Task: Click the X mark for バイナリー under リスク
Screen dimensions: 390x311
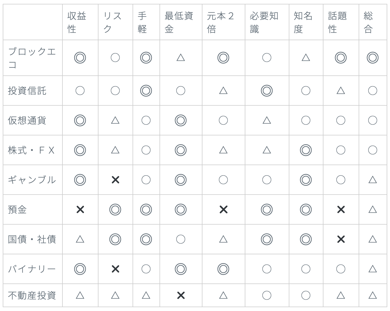Action: [x=116, y=269]
